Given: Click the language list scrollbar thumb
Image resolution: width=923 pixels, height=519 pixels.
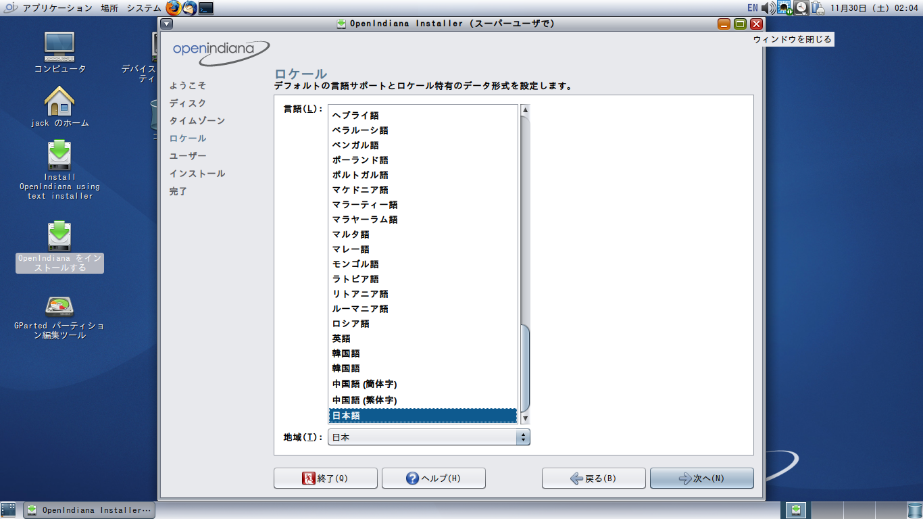Looking at the screenshot, I should (x=525, y=368).
